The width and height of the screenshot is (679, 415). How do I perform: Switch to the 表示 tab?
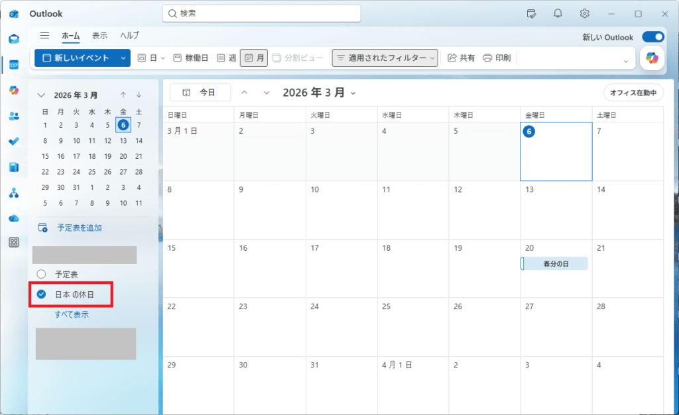click(x=100, y=36)
